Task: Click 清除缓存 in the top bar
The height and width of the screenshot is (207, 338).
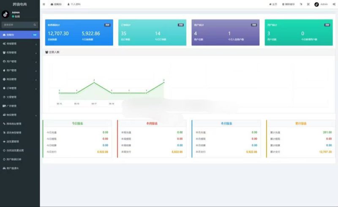Action: [289, 4]
